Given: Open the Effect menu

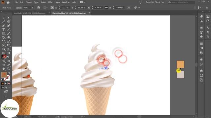Looking at the screenshot, I should (x=50, y=2).
